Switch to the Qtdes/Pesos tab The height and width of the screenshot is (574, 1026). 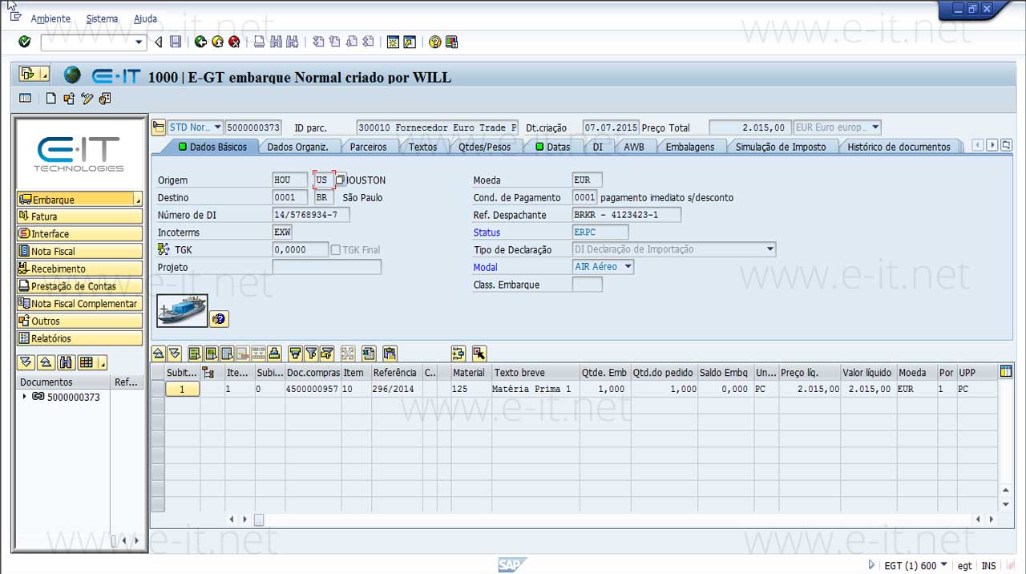tap(485, 147)
